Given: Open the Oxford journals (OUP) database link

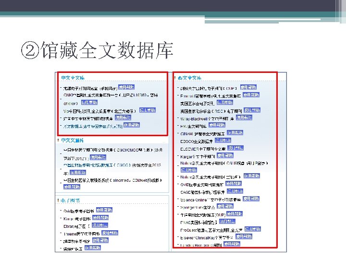Looking at the screenshot, I should coord(203,215).
